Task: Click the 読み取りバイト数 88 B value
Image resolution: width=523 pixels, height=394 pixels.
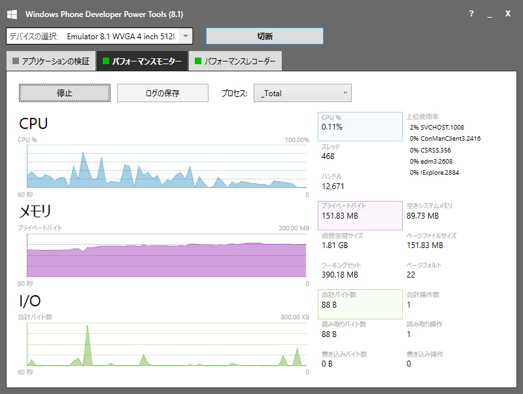Action: pos(329,334)
